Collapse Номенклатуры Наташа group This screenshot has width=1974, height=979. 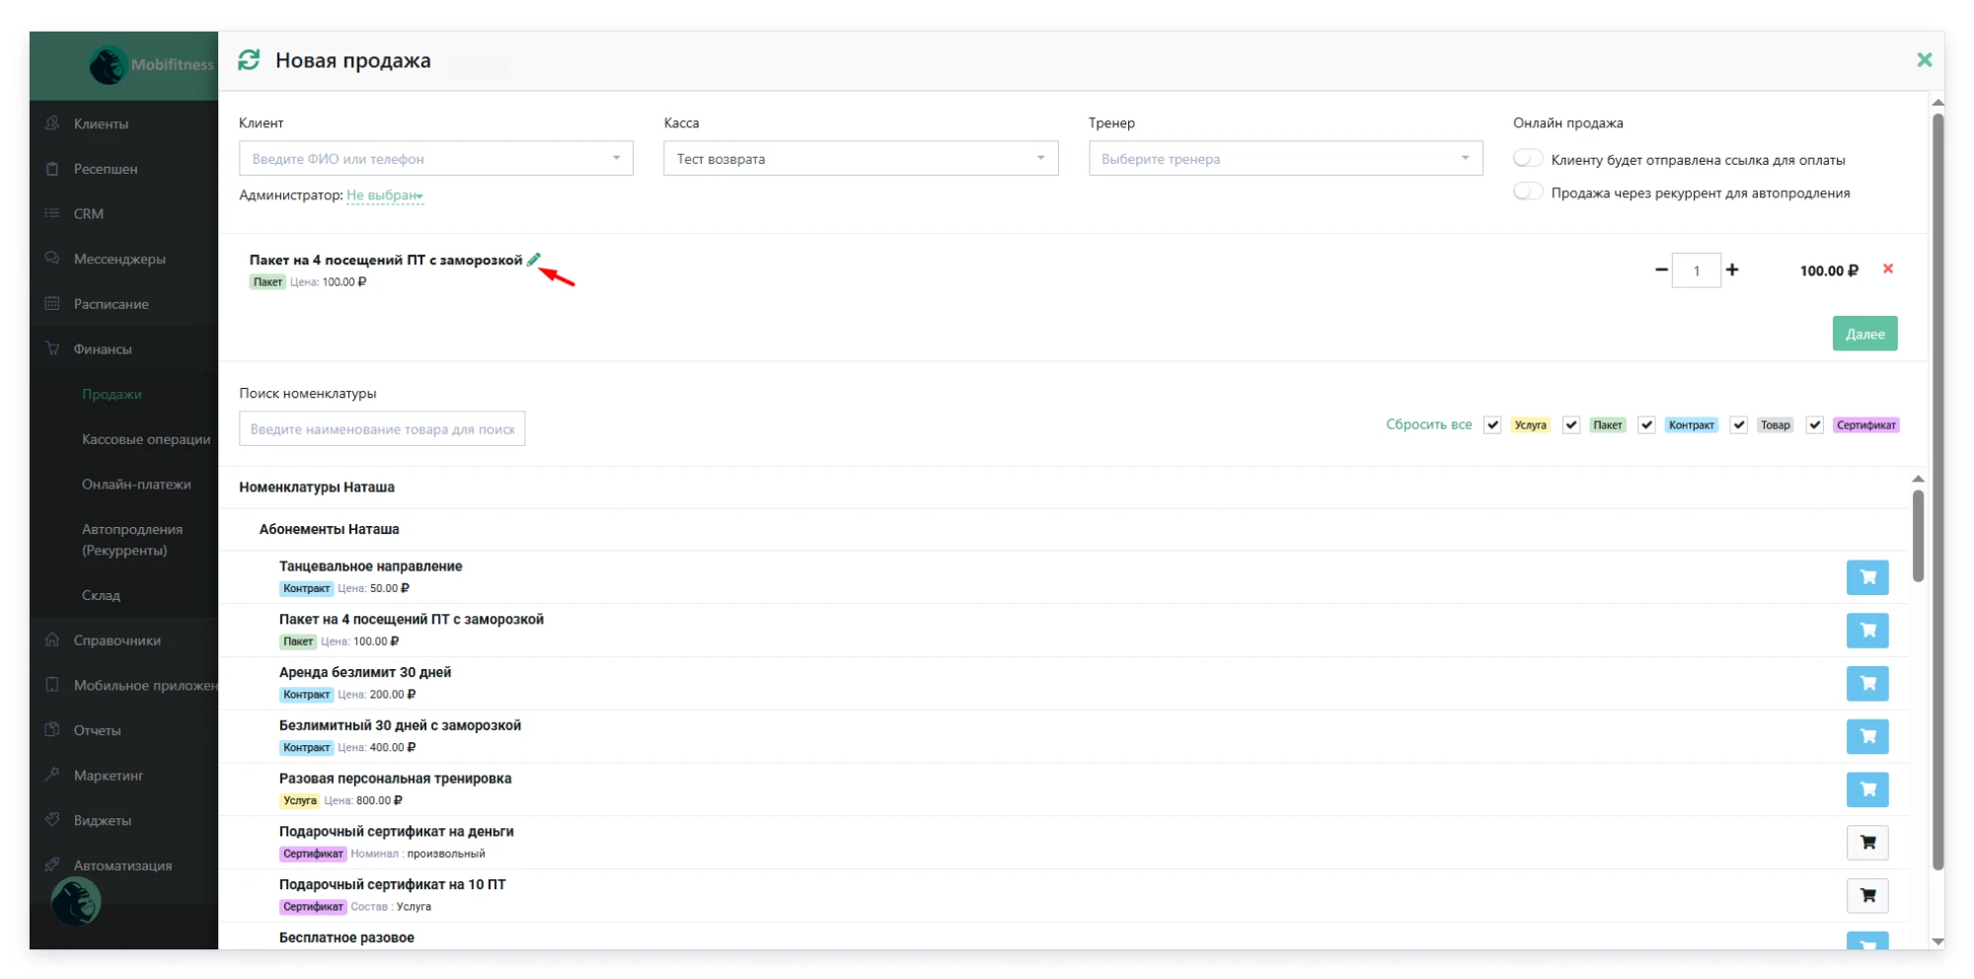tap(317, 488)
